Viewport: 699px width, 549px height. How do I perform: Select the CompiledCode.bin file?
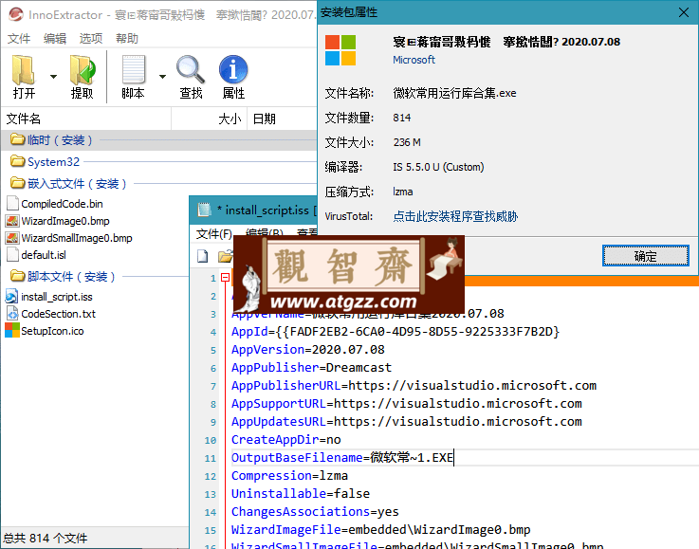pos(62,204)
